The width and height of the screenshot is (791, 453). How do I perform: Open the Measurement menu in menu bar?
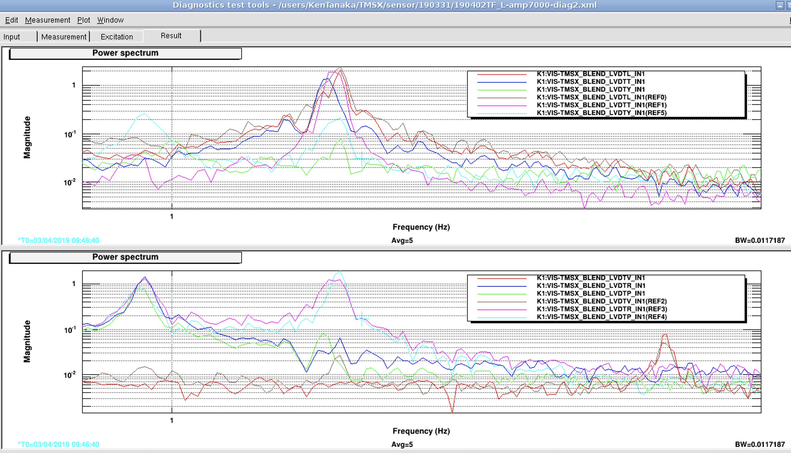click(x=48, y=20)
